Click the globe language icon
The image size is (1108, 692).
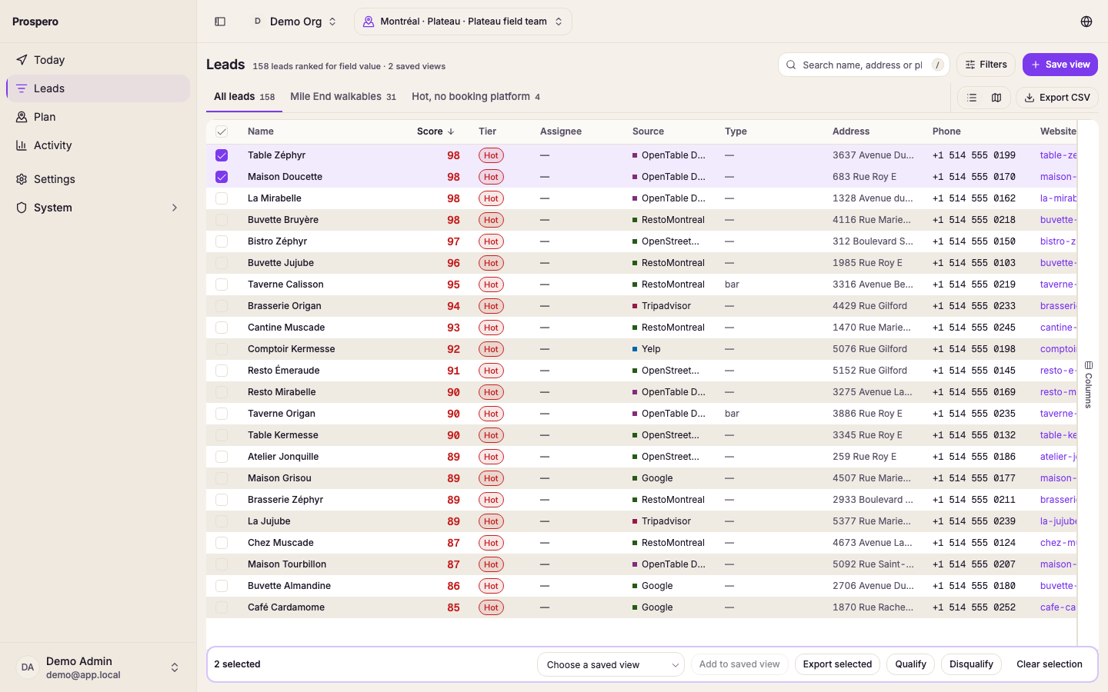1086,22
